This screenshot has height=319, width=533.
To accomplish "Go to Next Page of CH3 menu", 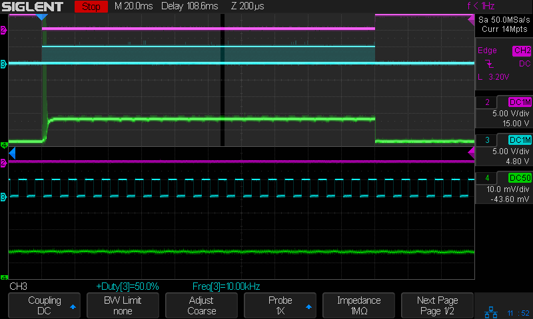I will tap(437, 306).
